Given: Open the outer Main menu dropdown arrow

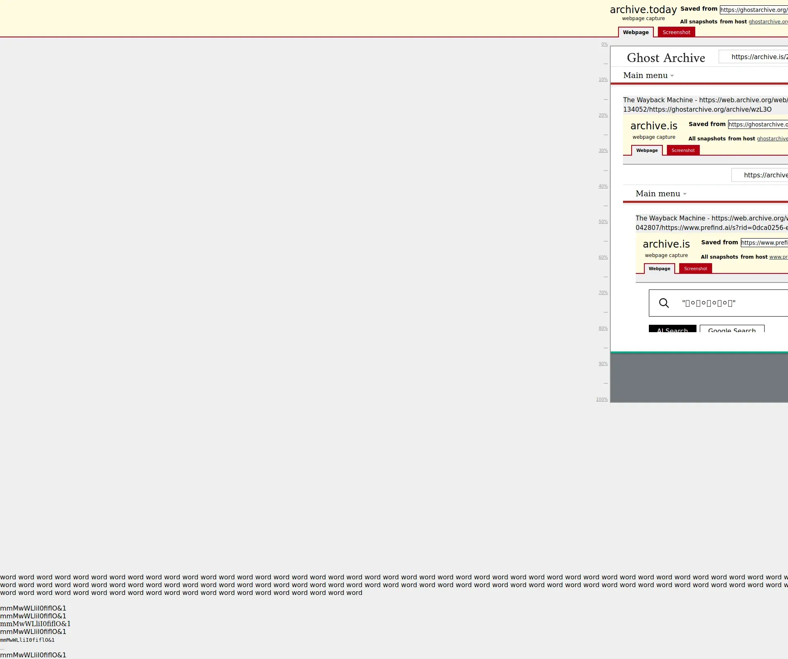Looking at the screenshot, I should 672,76.
